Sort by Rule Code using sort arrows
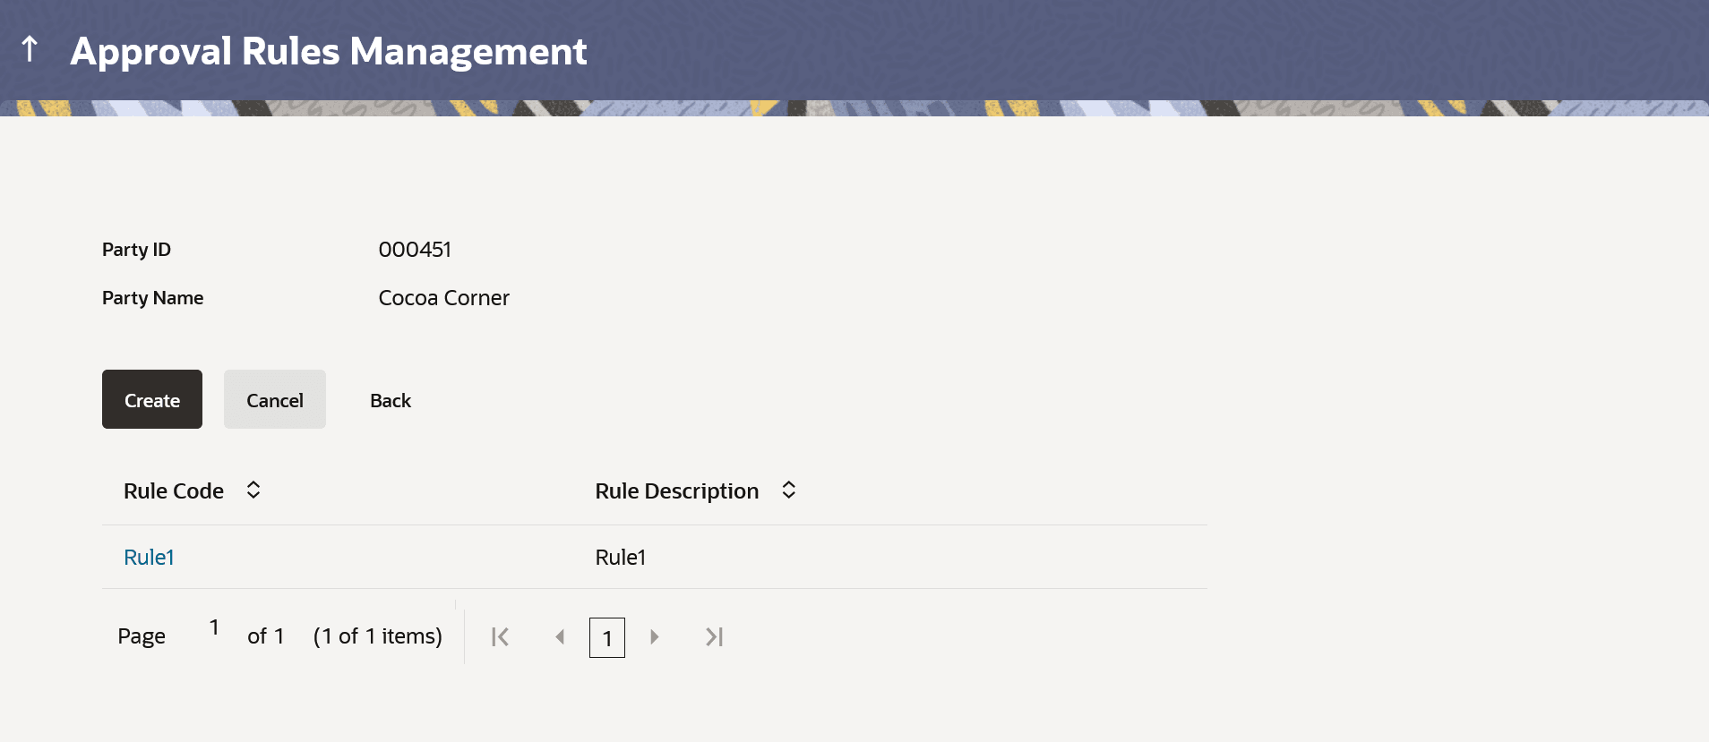The width and height of the screenshot is (1709, 742). 253,490
